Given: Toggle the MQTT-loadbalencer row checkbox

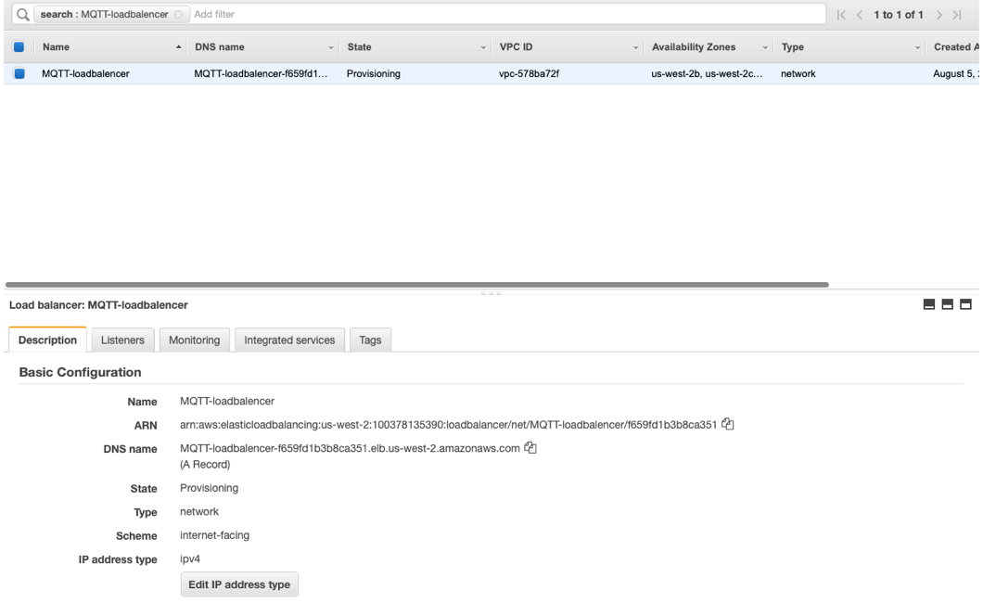Looking at the screenshot, I should (19, 73).
